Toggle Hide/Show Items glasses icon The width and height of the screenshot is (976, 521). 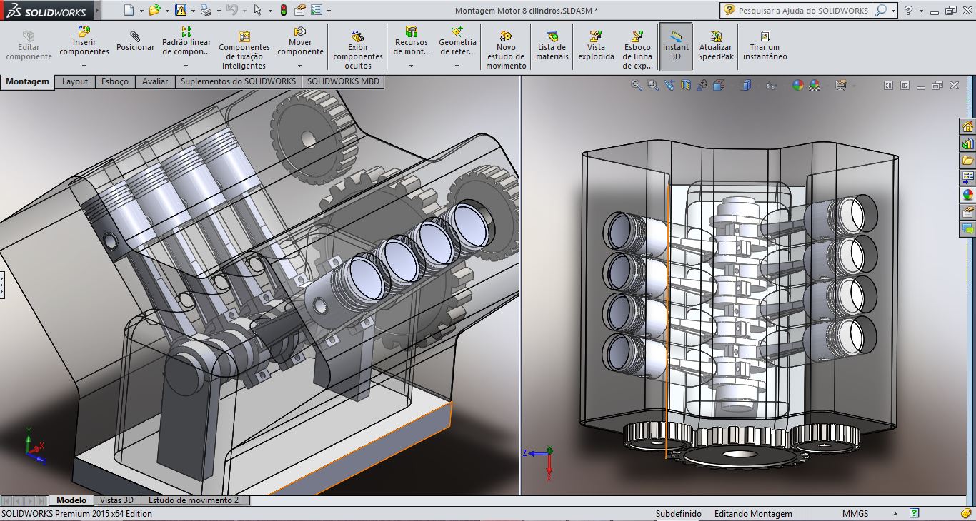tap(770, 85)
